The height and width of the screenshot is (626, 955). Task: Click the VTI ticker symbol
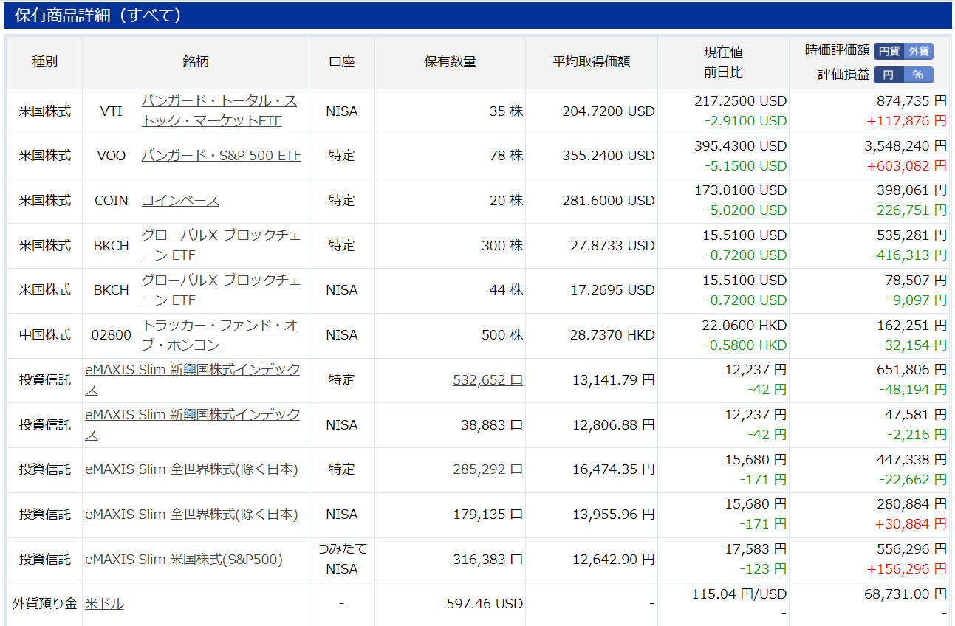[112, 111]
